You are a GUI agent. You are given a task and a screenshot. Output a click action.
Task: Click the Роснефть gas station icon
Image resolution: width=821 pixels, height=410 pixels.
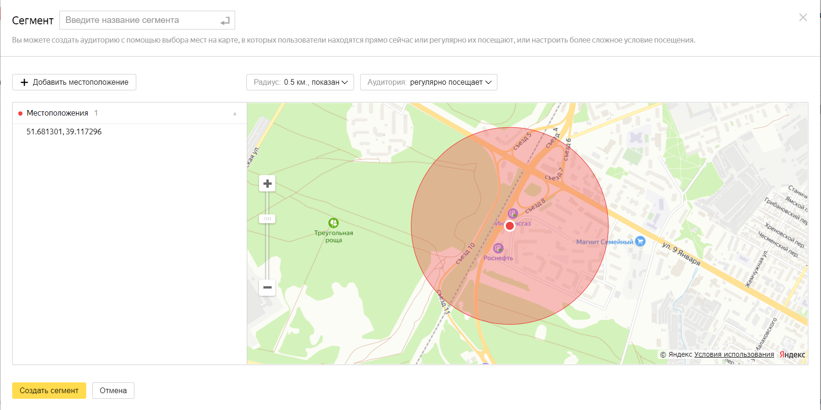tap(498, 248)
